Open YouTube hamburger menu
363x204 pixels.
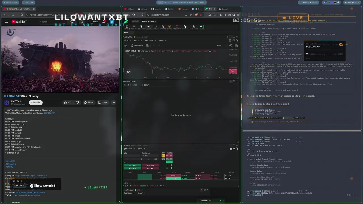7,22
